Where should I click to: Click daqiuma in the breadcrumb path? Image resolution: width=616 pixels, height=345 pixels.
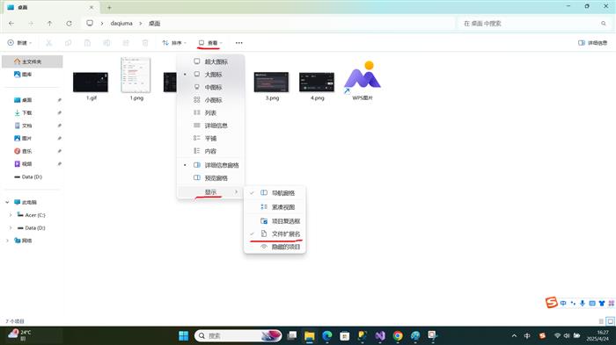(x=121, y=24)
